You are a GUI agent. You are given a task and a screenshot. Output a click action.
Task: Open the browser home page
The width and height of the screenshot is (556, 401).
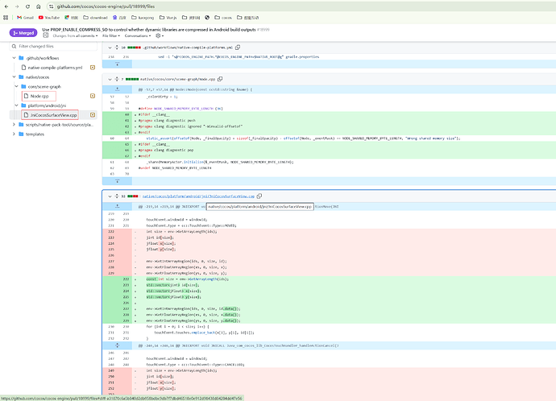click(39, 6)
